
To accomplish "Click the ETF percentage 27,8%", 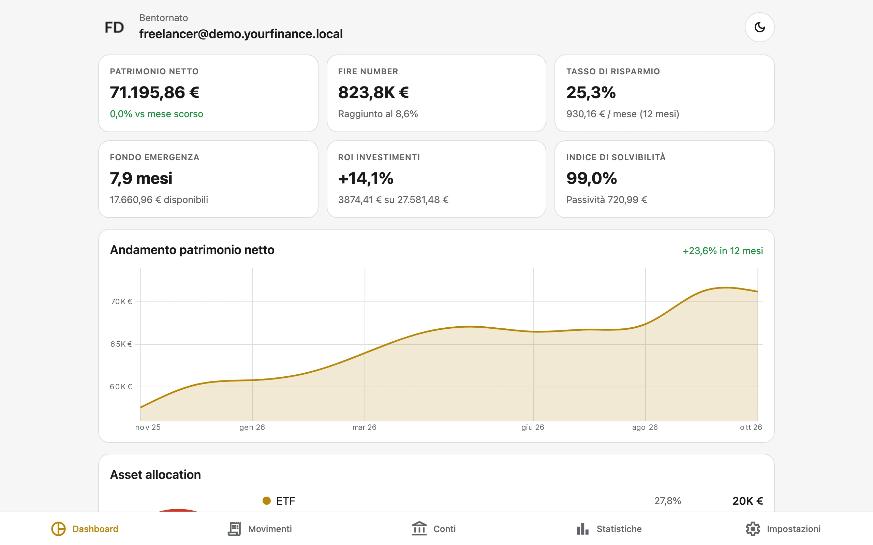I will point(667,501).
